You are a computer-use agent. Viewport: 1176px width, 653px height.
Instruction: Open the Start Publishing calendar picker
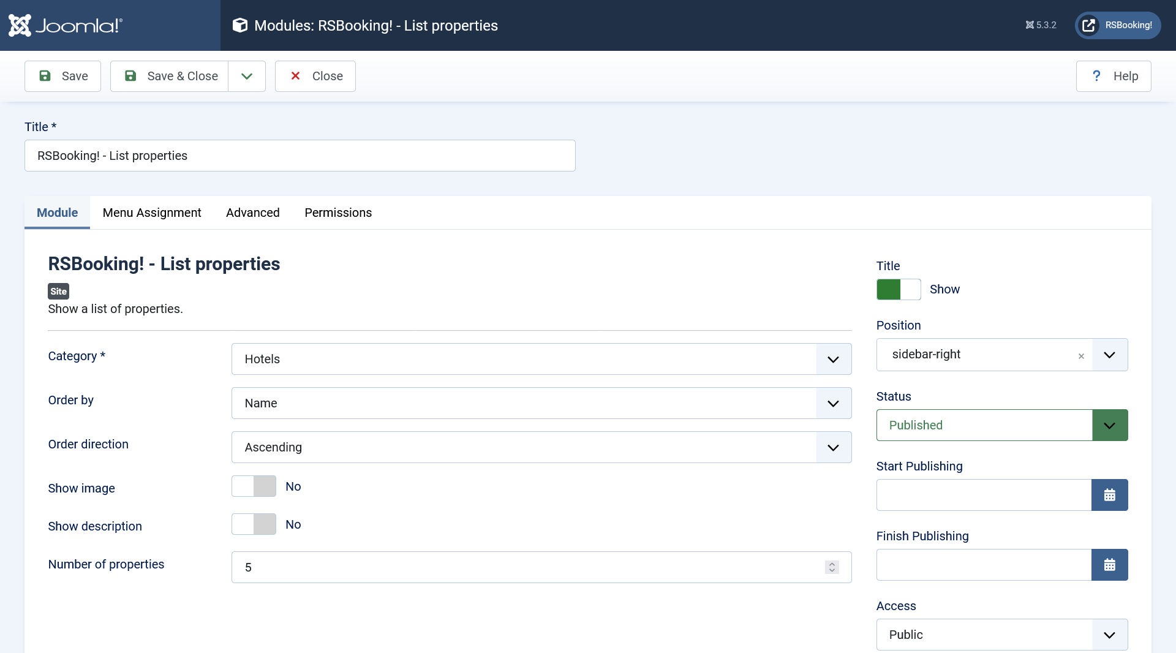point(1110,495)
